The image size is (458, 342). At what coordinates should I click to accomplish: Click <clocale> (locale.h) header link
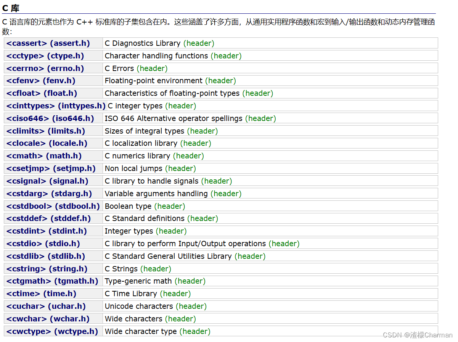coord(47,143)
